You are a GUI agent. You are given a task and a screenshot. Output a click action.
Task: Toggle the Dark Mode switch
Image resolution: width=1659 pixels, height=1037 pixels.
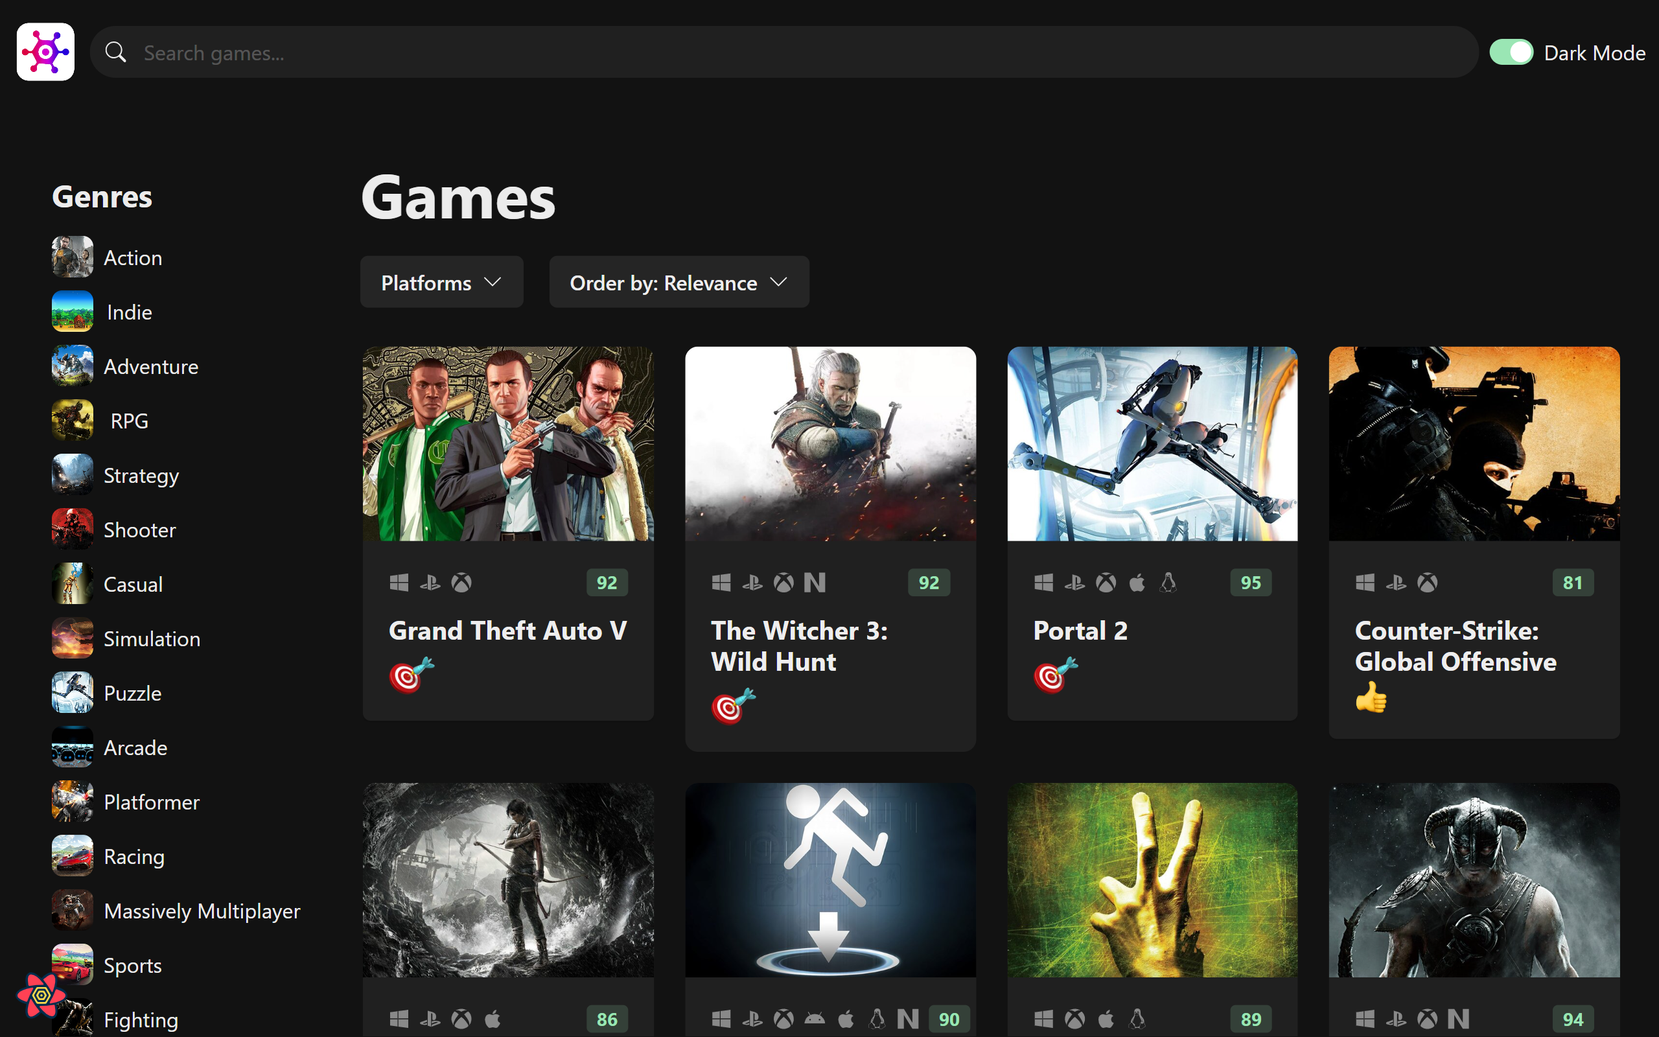[1511, 52]
